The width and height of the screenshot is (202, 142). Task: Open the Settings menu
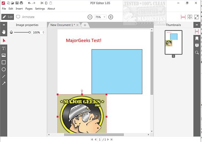coord(40,9)
